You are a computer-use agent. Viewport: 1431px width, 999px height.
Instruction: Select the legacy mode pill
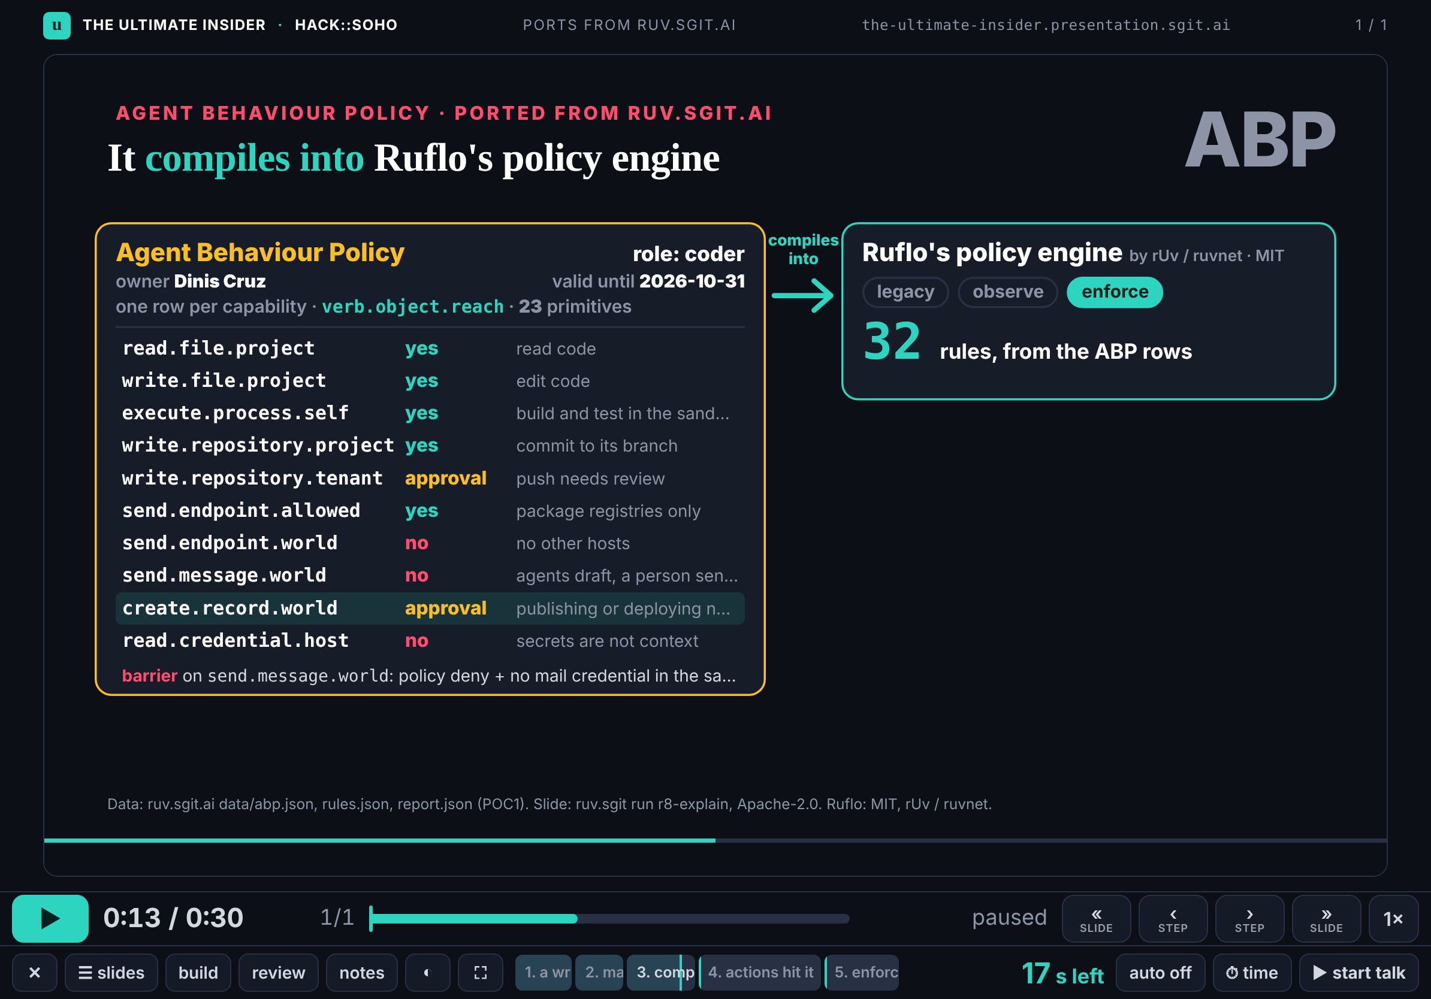(x=905, y=292)
